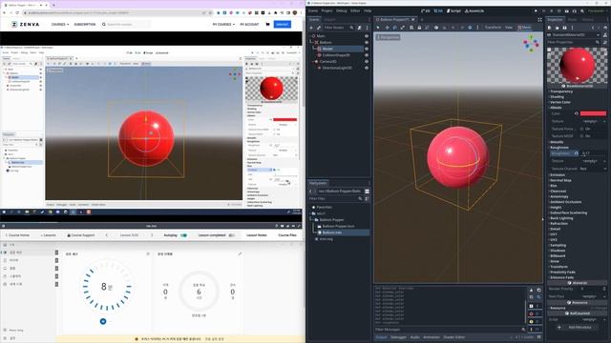Open the viewport View menu
The width and height of the screenshot is (611, 343).
(509, 28)
